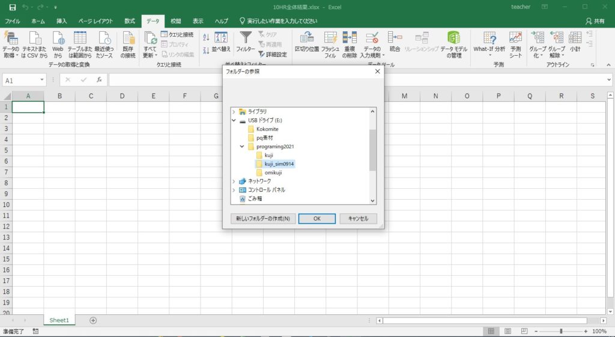Expand the ネットワーク tree node
The height and width of the screenshot is (337, 615).
coord(234,181)
